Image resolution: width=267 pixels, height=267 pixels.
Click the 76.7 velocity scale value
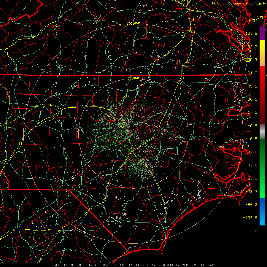[252, 60]
